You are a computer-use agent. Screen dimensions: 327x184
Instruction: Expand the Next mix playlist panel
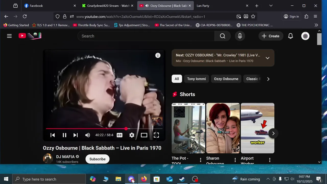coord(267,58)
